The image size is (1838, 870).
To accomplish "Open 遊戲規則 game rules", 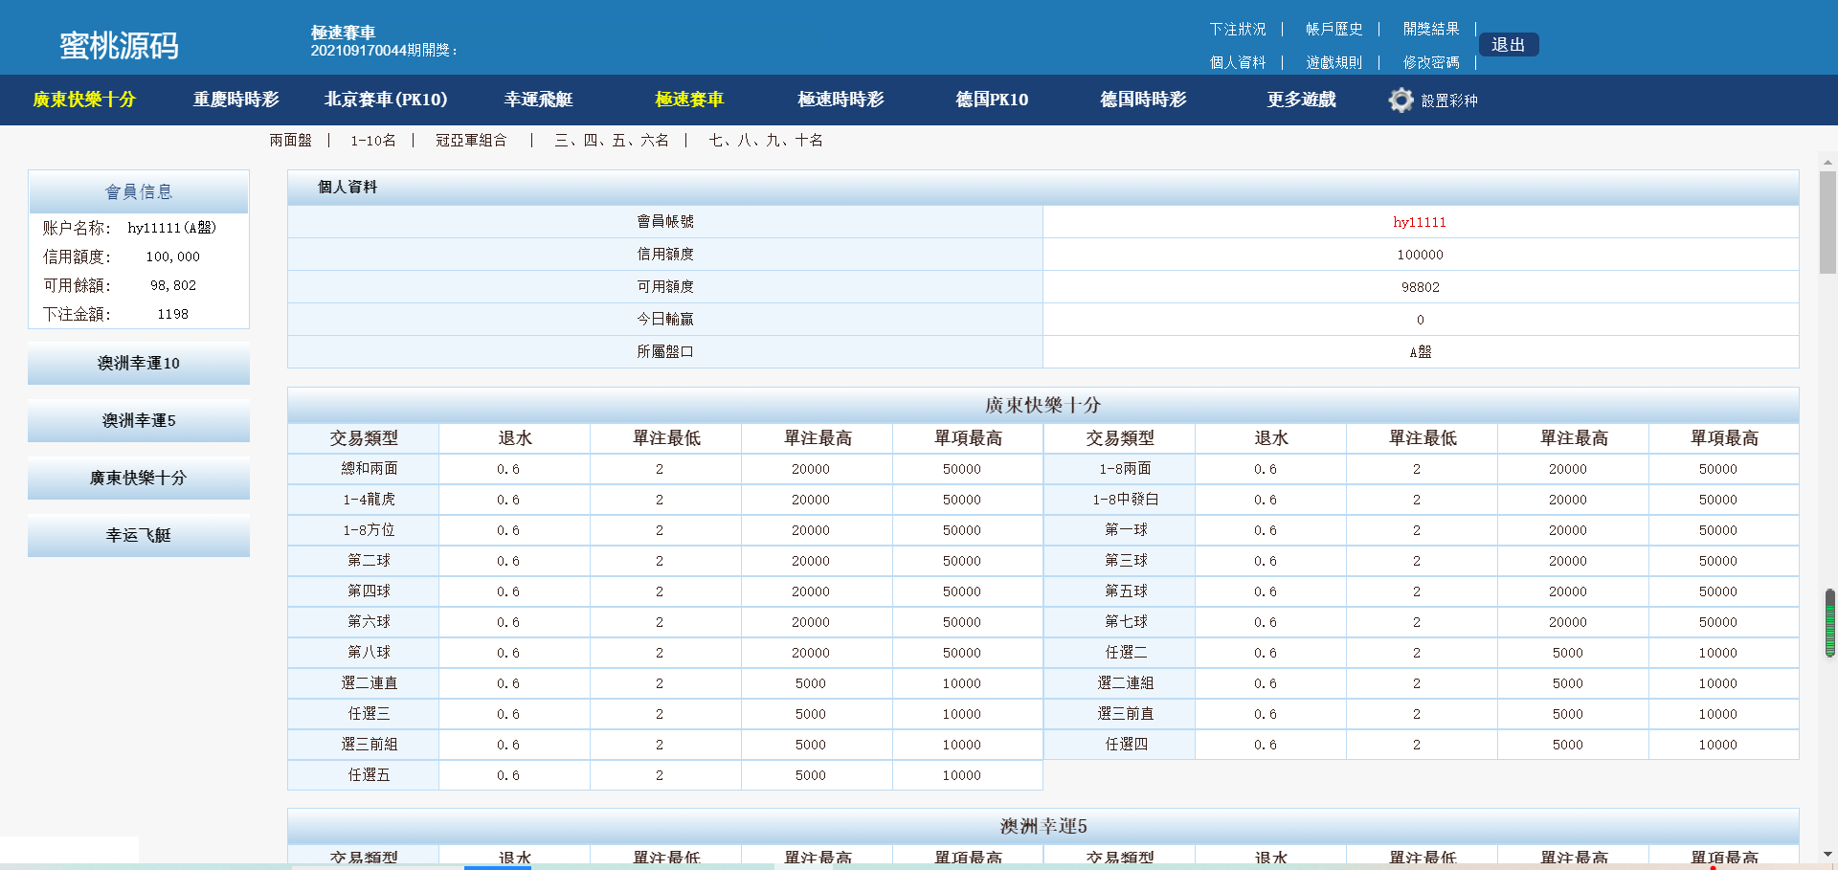I will click(1334, 62).
